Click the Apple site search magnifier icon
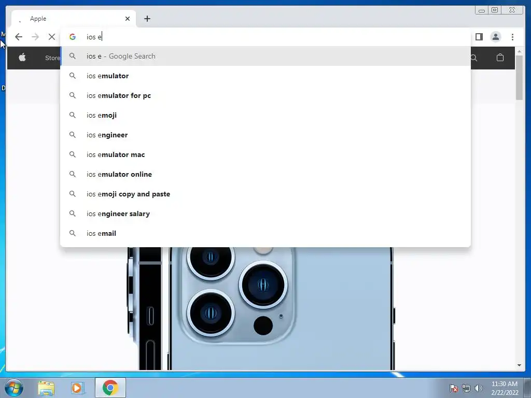The width and height of the screenshot is (531, 398). point(474,58)
